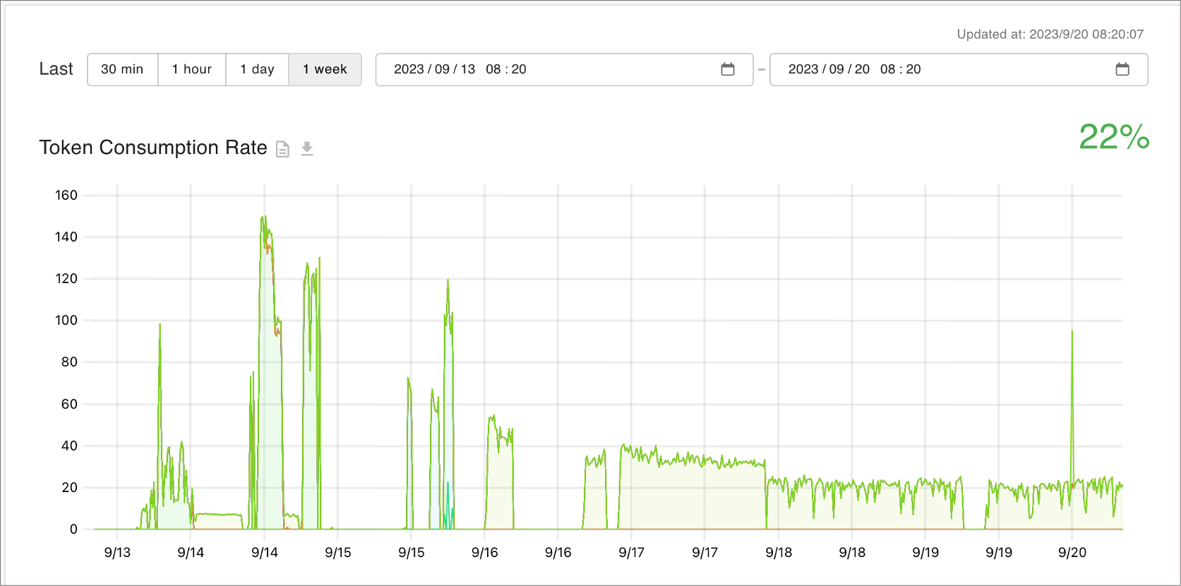Click the 9/13 label on the x-axis

pos(117,552)
